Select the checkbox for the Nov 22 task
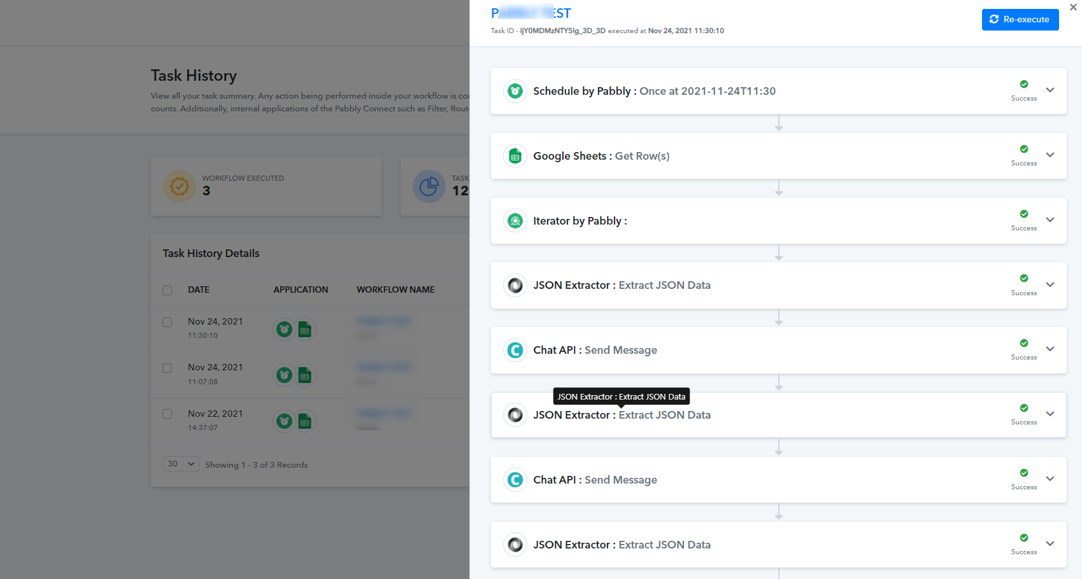This screenshot has width=1082, height=579. coord(167,414)
